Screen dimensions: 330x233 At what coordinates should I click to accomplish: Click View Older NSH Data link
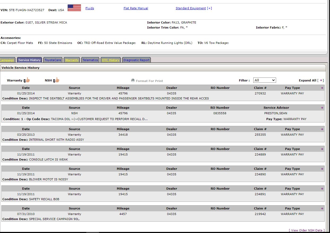point(307,230)
